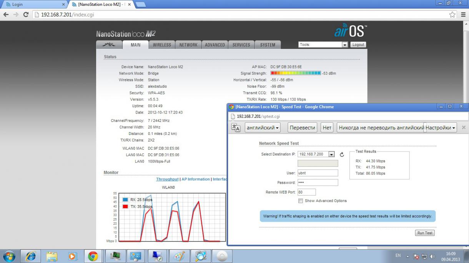Click the white disc icon in the taskbar

222,256
